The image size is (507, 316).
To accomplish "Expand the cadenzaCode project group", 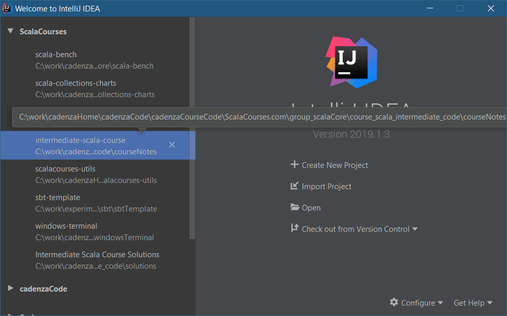I will (10, 288).
